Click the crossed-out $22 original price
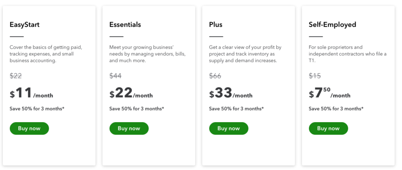The image size is (402, 170). (x=16, y=76)
